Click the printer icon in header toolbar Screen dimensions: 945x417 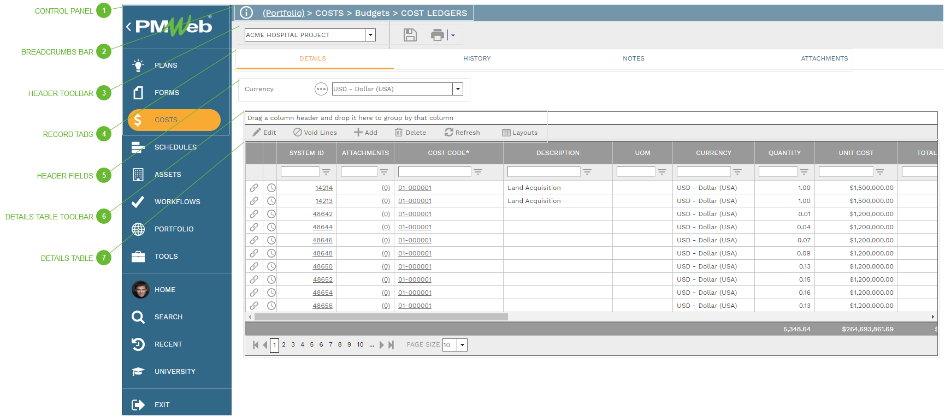click(x=437, y=35)
